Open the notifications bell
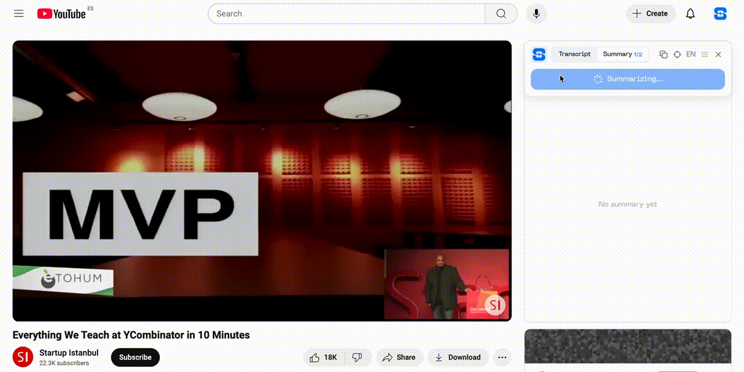This screenshot has height=372, width=744. tap(690, 13)
